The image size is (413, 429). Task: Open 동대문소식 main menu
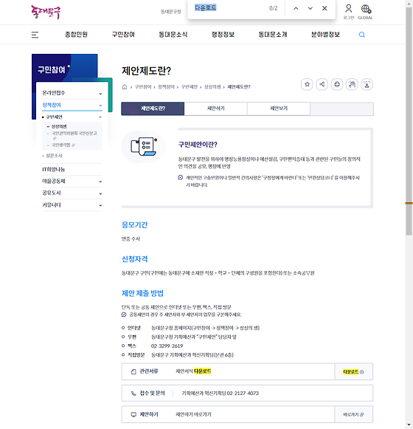tap(173, 35)
